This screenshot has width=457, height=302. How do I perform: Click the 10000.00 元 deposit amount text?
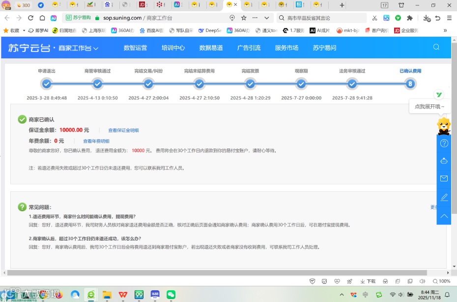[74, 130]
